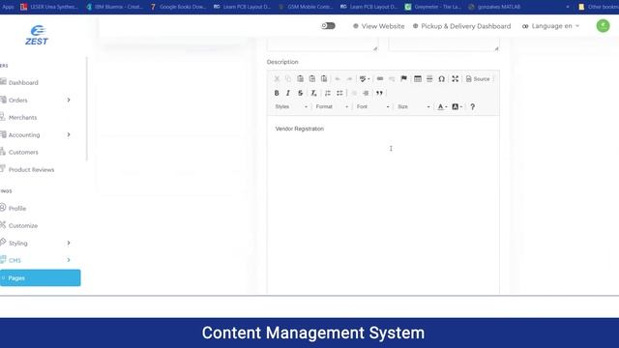Image resolution: width=619 pixels, height=348 pixels.
Task: Click the Zest logo
Action: coord(37,35)
